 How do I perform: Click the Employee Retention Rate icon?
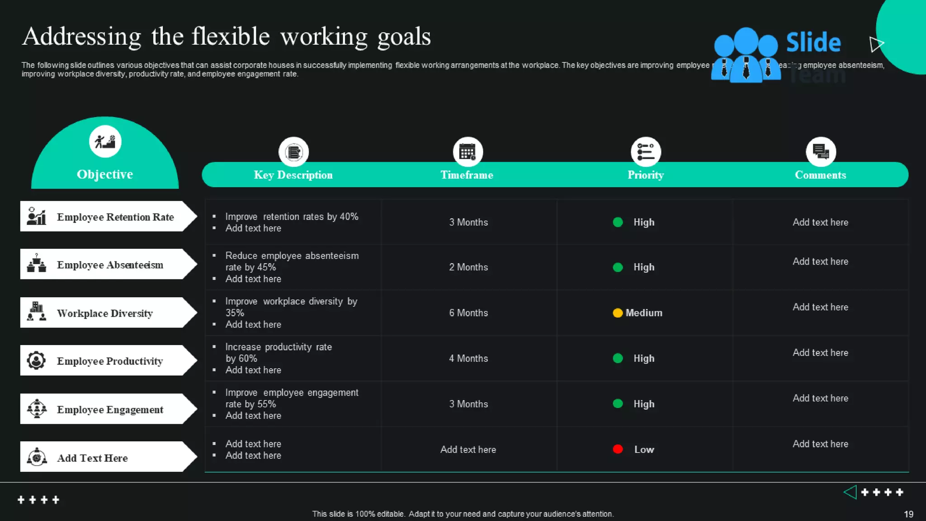point(37,216)
